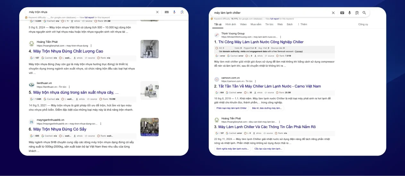This screenshot has height=176, width=405.
Task: Click 'source' in the lienthuan.vn SEO bar
Action: point(91,99)
